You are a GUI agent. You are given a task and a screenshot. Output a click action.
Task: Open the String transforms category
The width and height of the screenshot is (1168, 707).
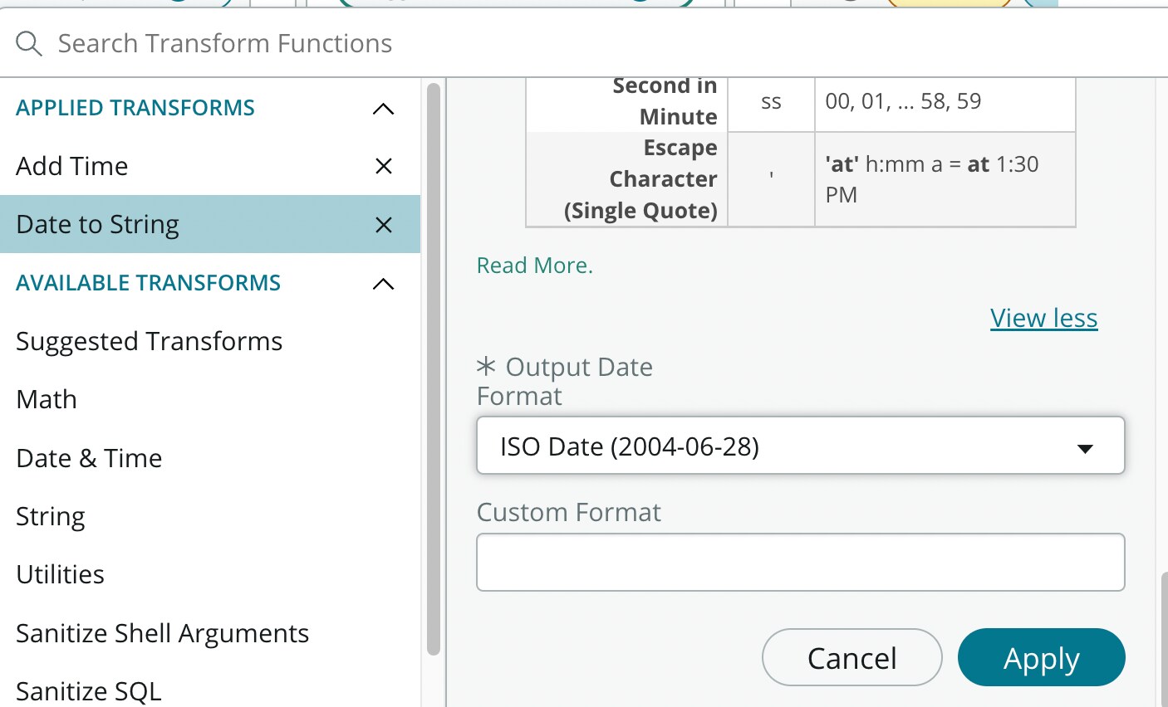click(51, 516)
